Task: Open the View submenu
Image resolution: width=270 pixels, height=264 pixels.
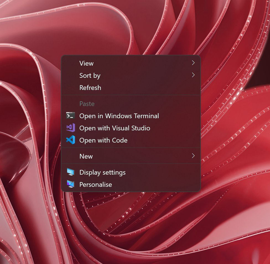Action: (x=86, y=63)
